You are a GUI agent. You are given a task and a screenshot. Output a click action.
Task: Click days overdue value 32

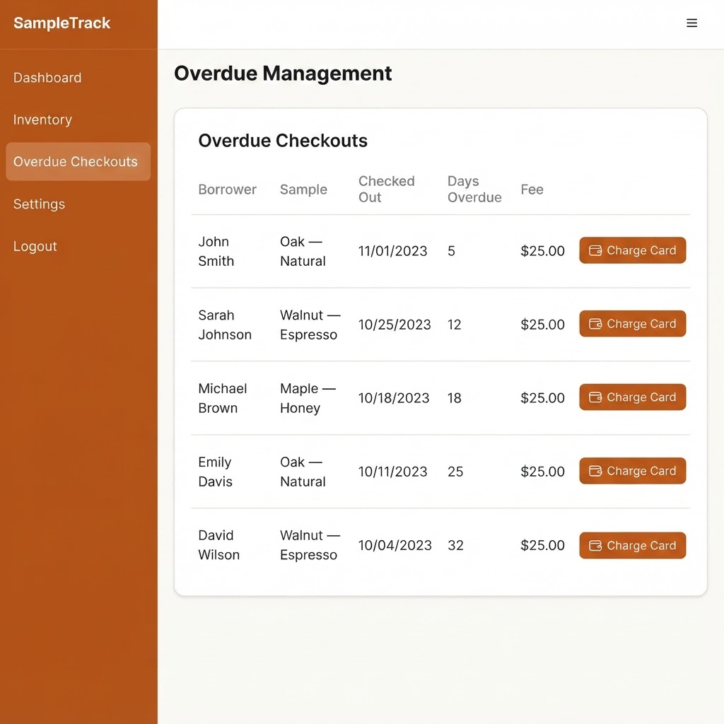point(455,545)
